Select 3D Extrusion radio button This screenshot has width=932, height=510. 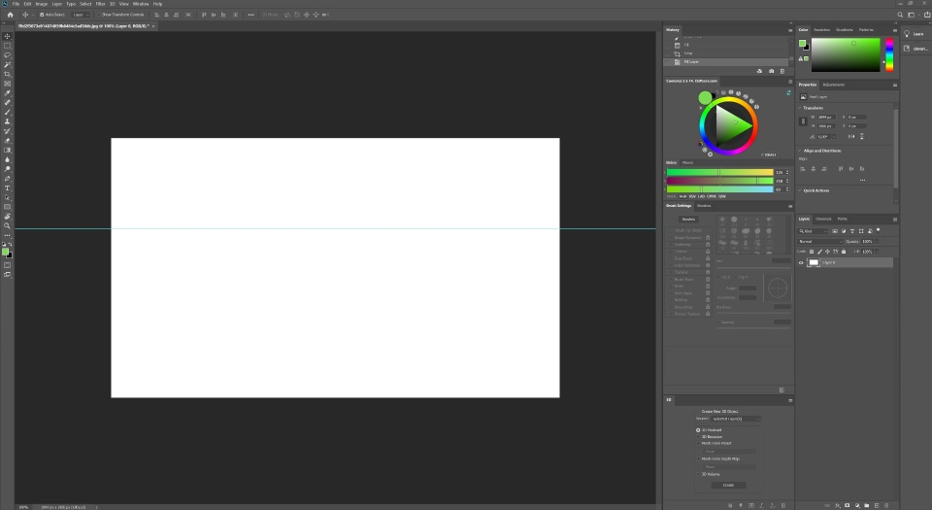pyautogui.click(x=698, y=437)
